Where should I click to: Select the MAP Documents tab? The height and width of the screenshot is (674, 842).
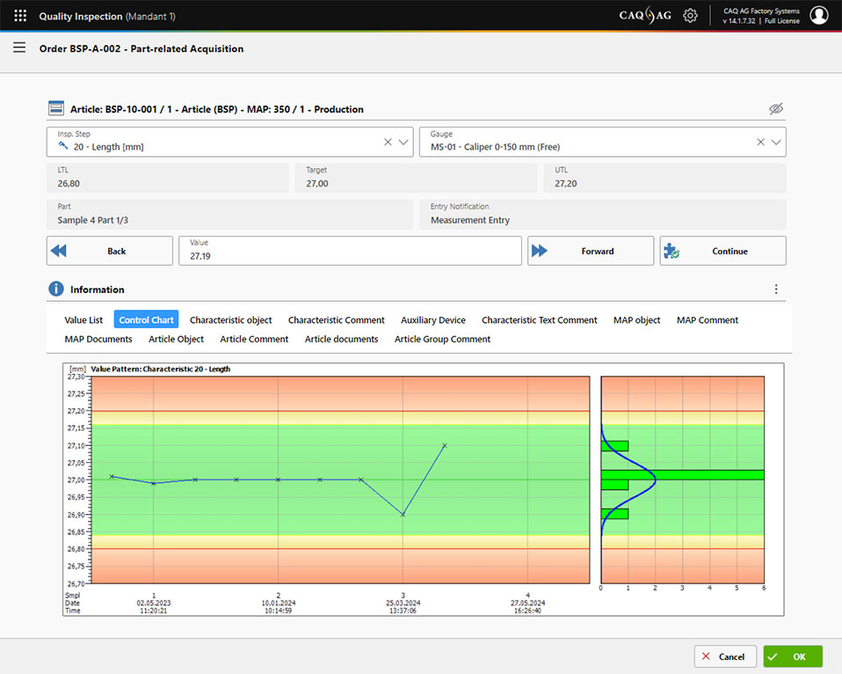point(98,339)
